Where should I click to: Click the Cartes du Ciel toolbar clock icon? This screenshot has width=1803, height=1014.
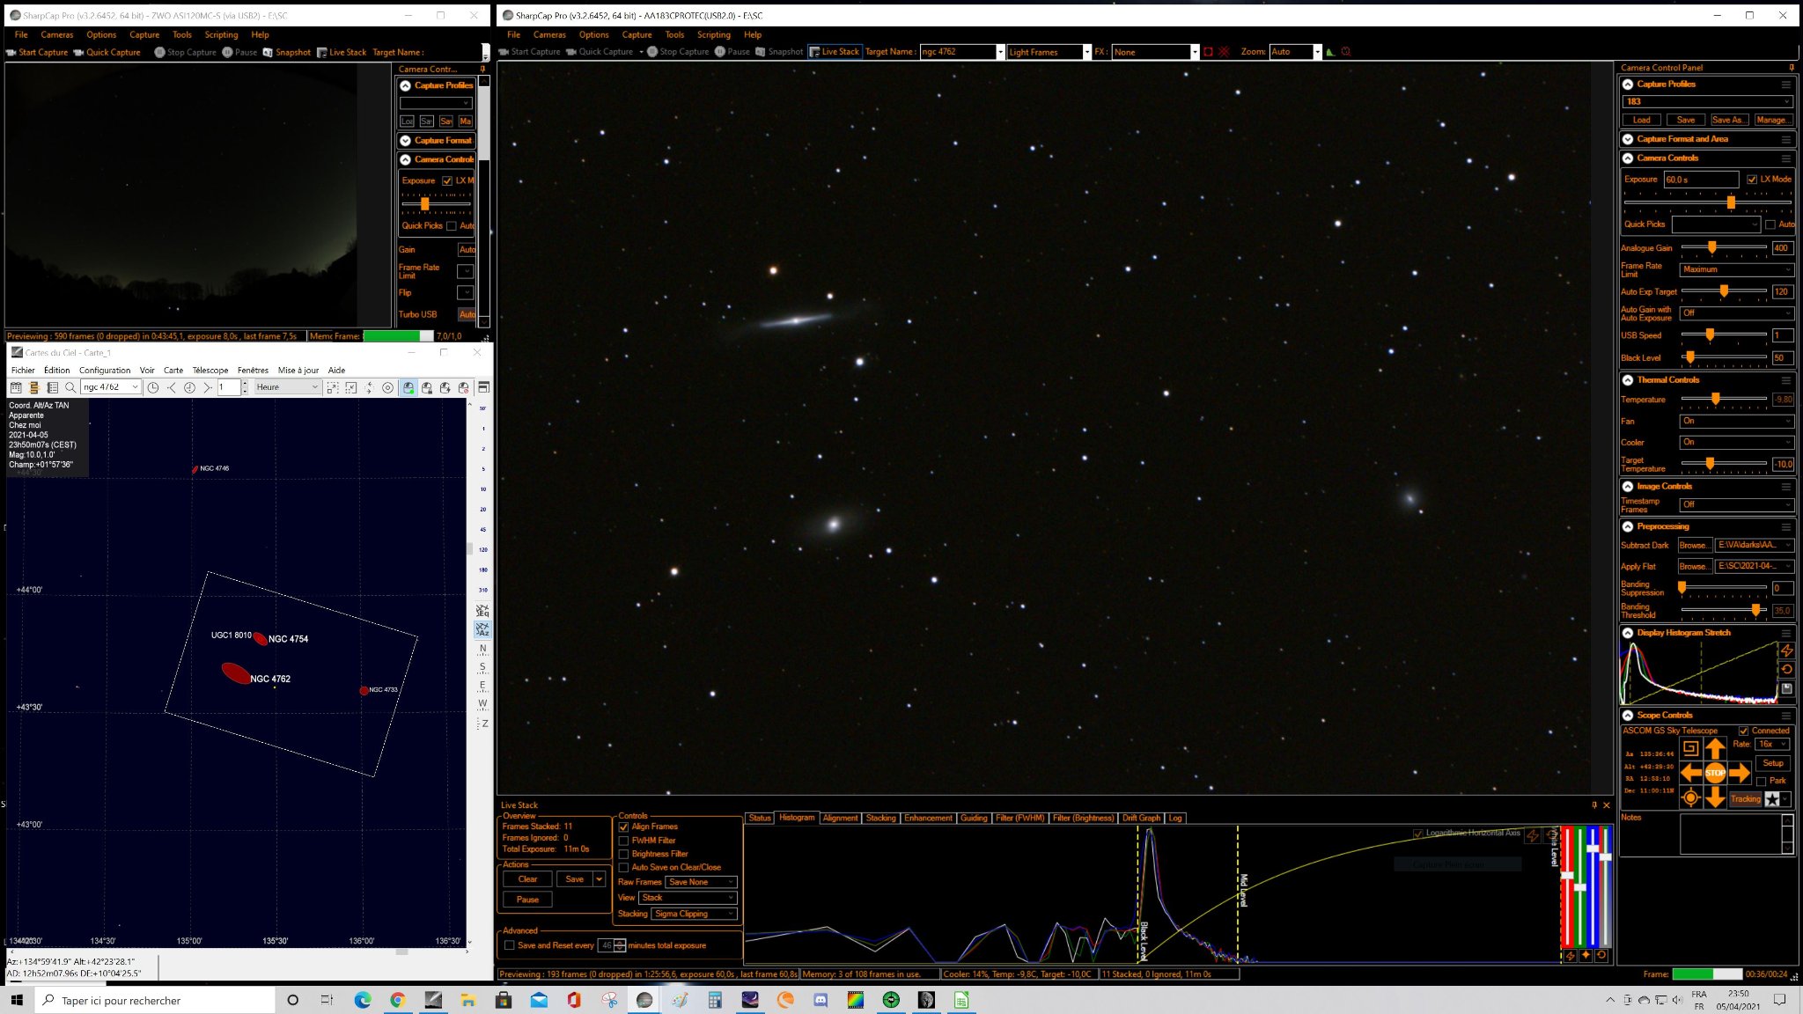click(x=153, y=387)
